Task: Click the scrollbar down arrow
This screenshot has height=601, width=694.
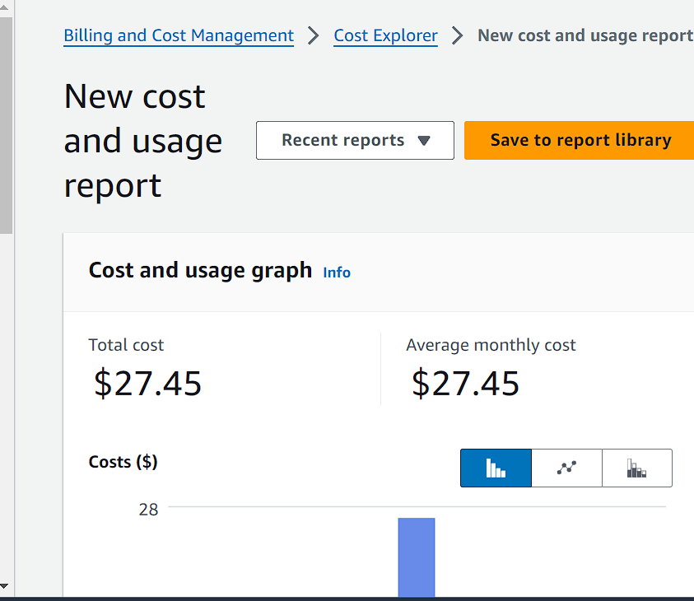Action: [x=4, y=586]
